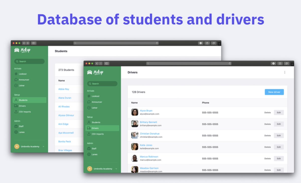Image resolution: width=301 pixels, height=183 pixels.
Task: Click the Search field in the Drivers window
Action: pos(102,84)
